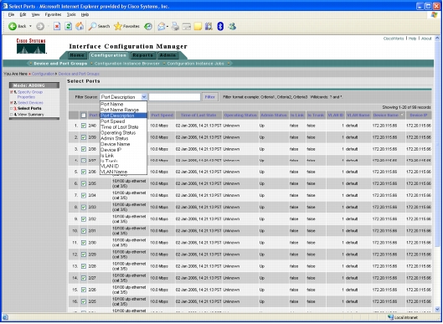Viewport: 443px width, 324px height.
Task: Click the Cisco Systems logo
Action: (x=31, y=46)
